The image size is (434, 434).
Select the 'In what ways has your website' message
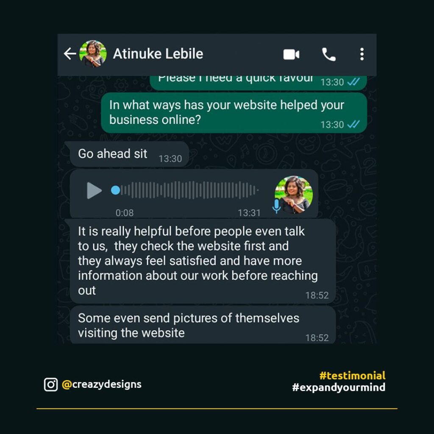coord(234,113)
